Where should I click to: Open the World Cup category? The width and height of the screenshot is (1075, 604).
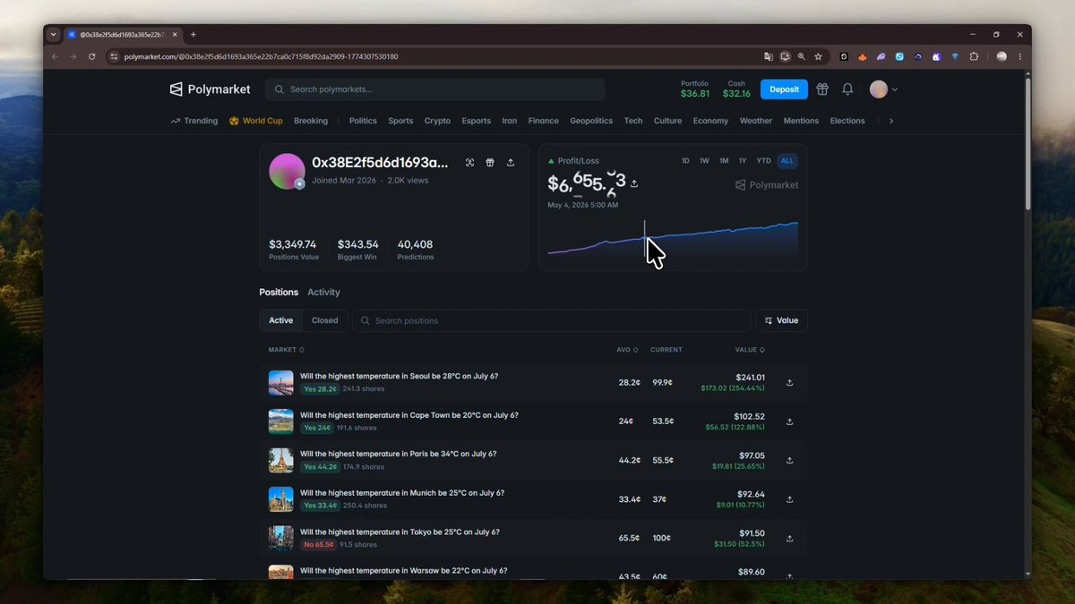click(255, 121)
